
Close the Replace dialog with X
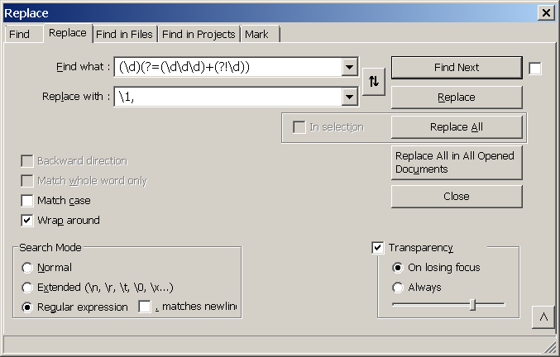[x=546, y=13]
